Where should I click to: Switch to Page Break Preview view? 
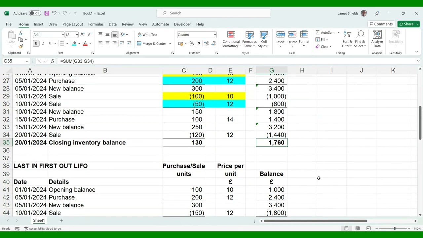click(x=368, y=228)
